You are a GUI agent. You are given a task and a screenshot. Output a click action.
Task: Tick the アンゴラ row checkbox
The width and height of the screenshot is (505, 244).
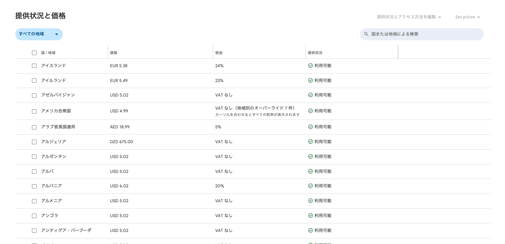click(34, 216)
